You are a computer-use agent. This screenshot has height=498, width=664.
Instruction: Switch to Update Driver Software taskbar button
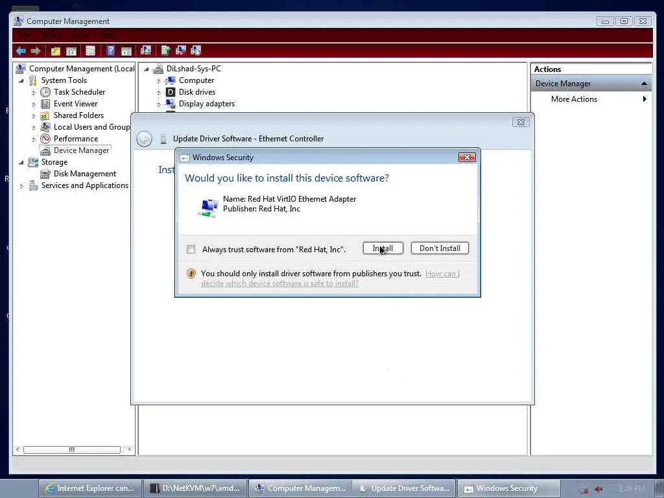[x=403, y=488]
